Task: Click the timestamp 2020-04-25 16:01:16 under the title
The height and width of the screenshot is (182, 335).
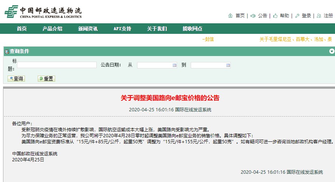Action: point(151,110)
